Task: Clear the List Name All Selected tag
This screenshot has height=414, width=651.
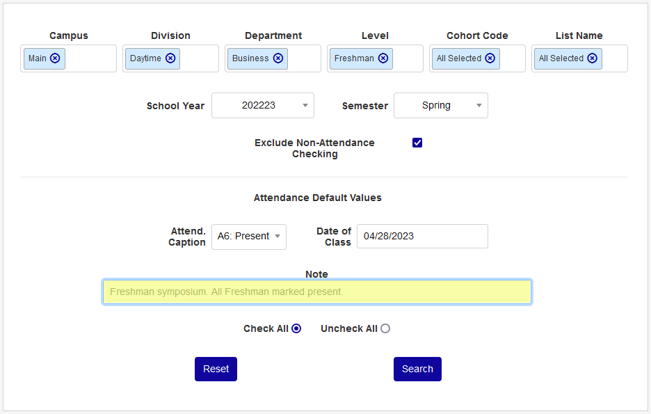Action: [592, 58]
